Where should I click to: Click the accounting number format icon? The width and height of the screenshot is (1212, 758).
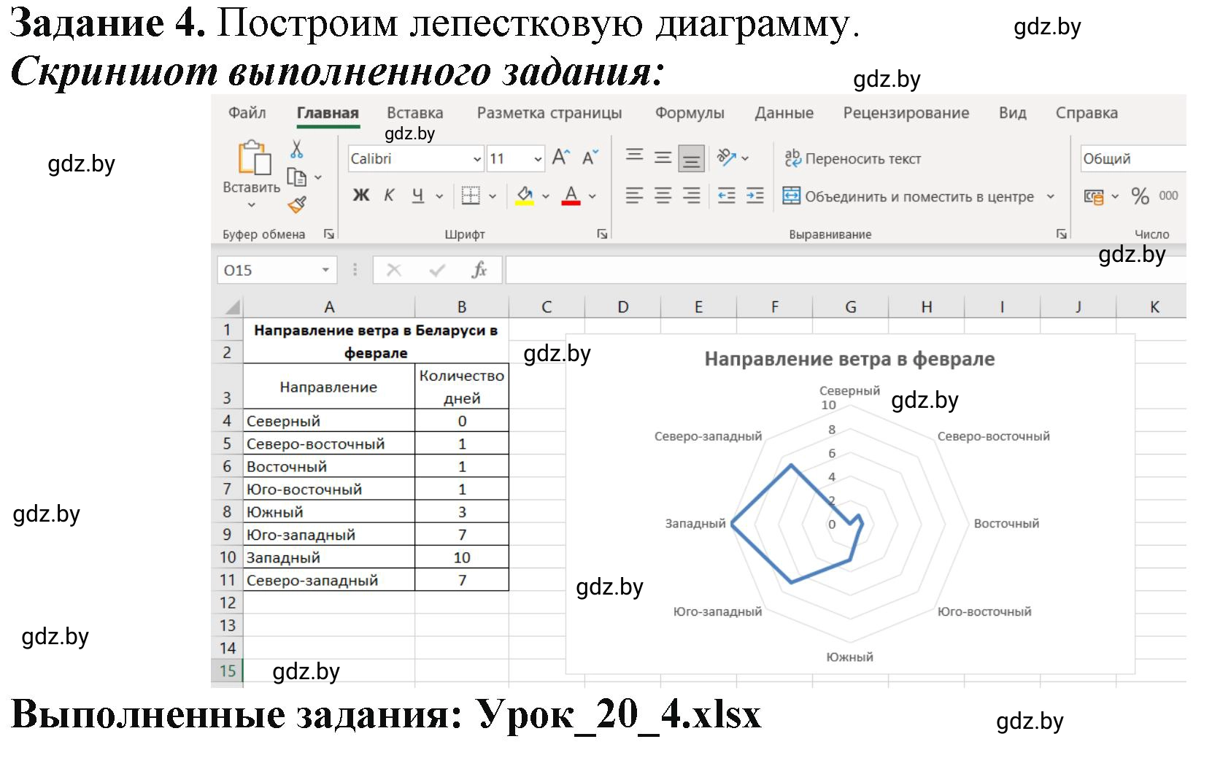(x=1093, y=196)
